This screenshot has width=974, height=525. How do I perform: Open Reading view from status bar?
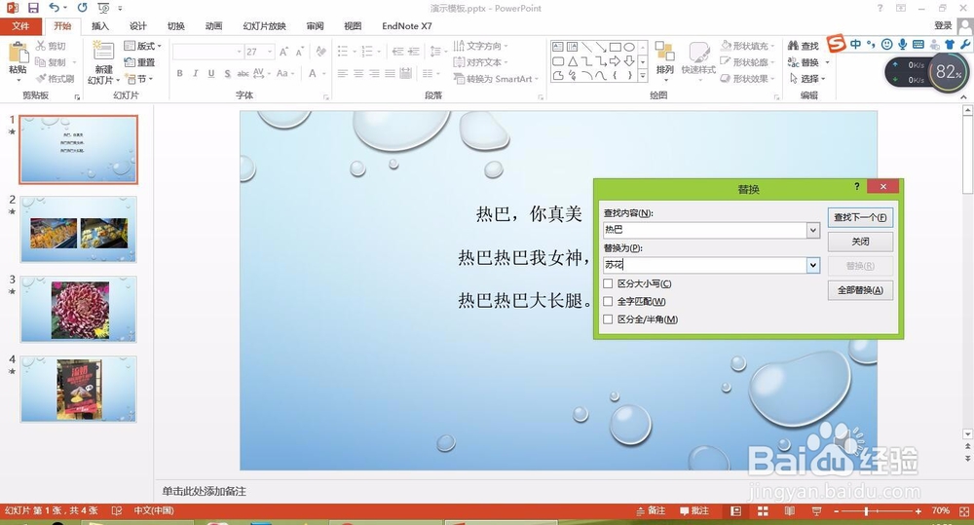(x=790, y=510)
